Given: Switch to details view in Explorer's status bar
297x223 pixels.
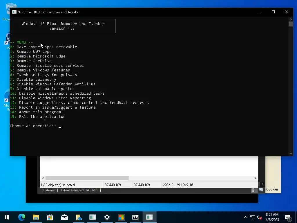Looking at the screenshot, I should [253, 190].
